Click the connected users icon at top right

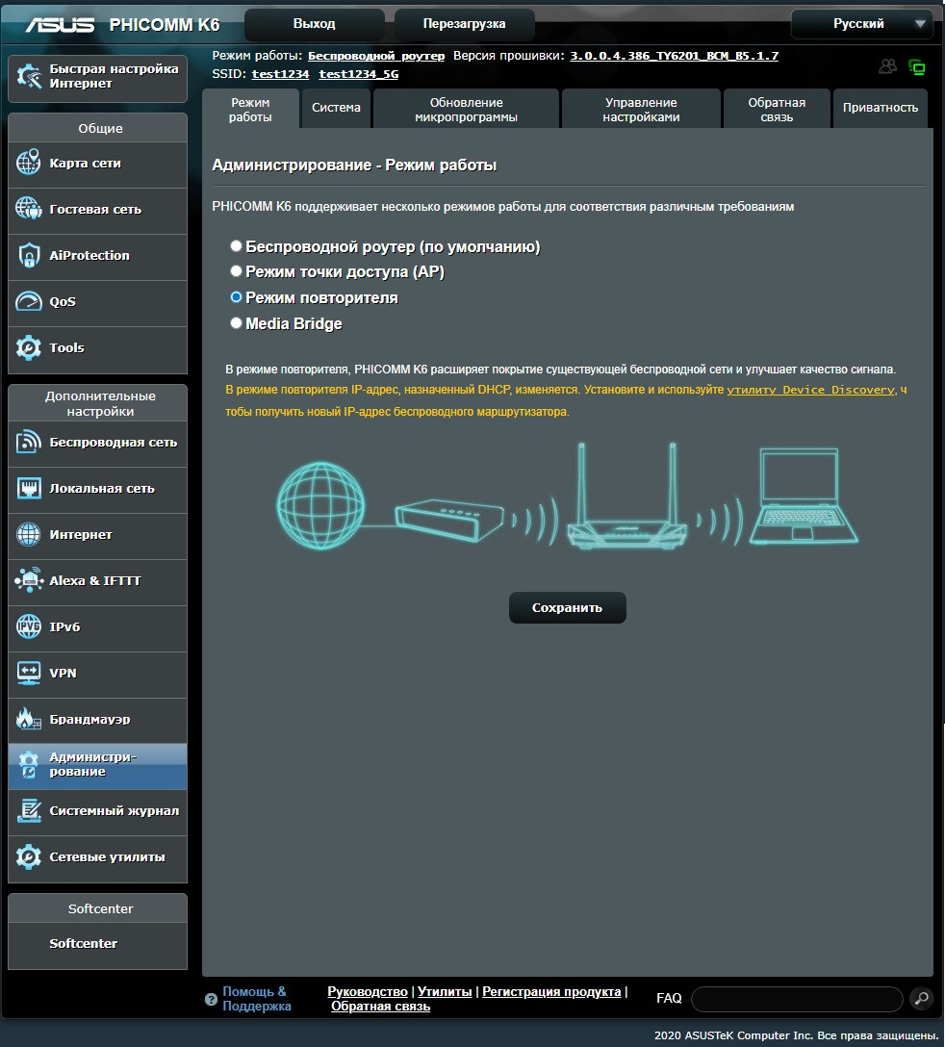point(887,67)
